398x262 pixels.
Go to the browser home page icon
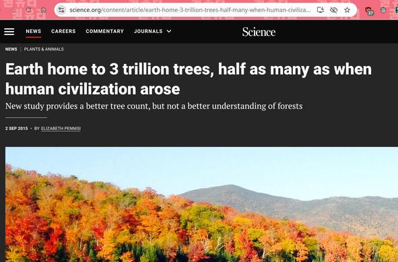tap(43, 10)
